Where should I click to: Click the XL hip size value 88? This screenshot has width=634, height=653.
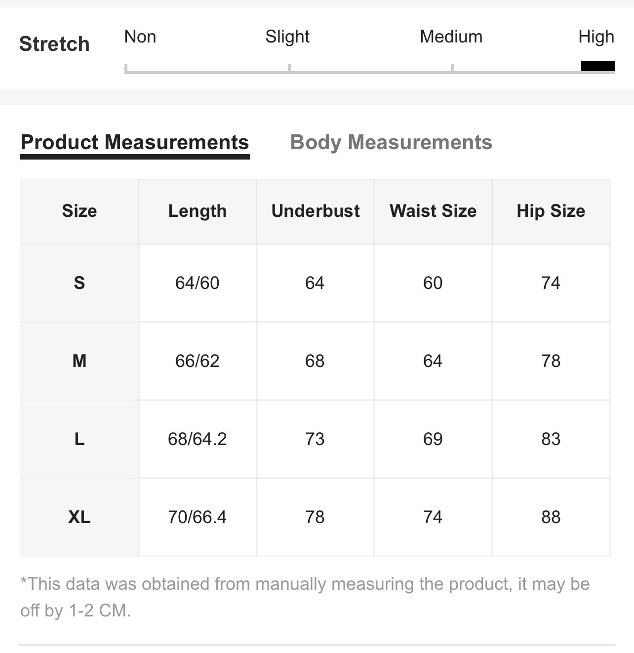click(551, 517)
